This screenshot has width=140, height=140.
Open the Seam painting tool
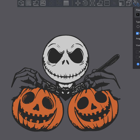(x=129, y=3)
